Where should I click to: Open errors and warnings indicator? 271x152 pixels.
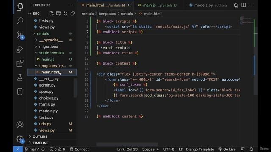pos(57,149)
